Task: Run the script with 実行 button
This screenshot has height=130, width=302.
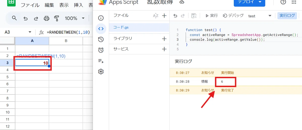Action: pos(211,16)
